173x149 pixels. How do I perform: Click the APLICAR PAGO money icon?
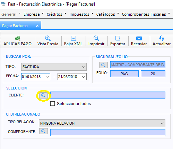click(x=18, y=38)
